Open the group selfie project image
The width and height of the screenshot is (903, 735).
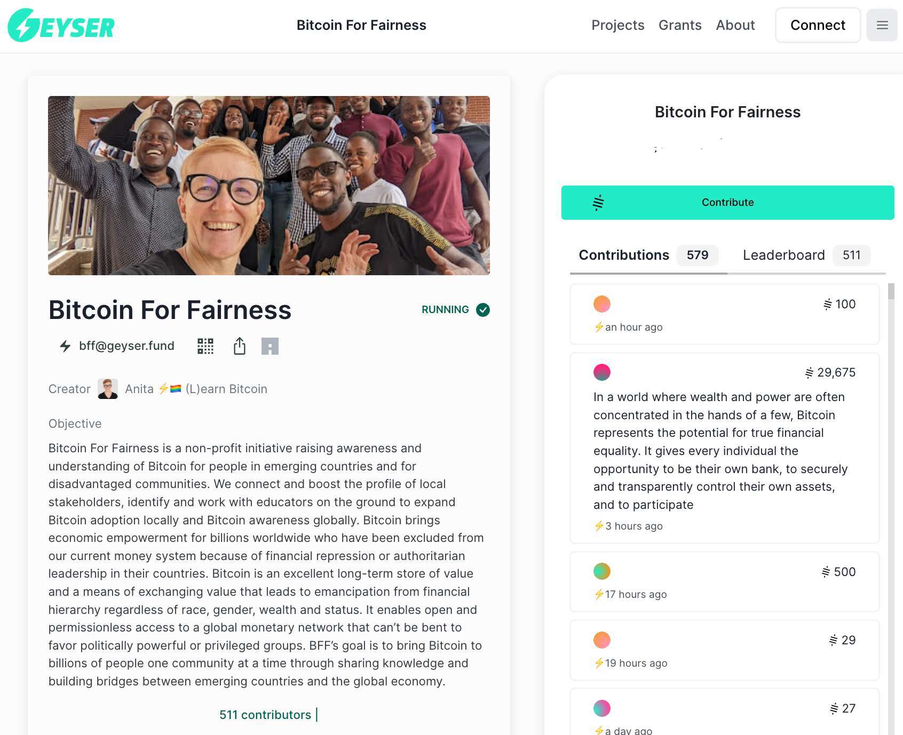coord(269,186)
